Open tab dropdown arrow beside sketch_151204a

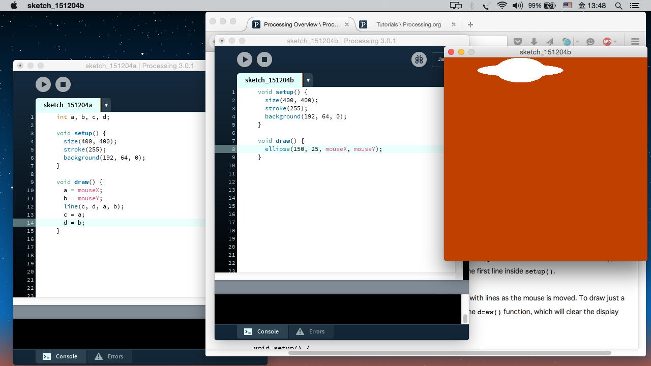[x=106, y=105]
